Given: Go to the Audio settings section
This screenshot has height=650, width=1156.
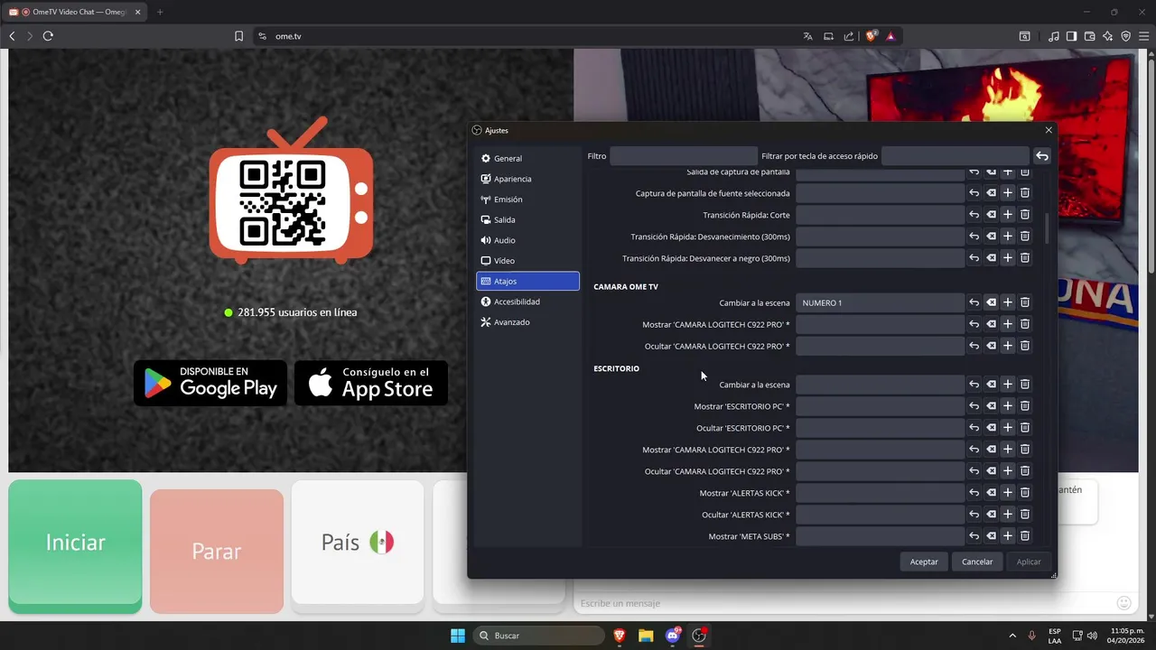Looking at the screenshot, I should pos(527,240).
